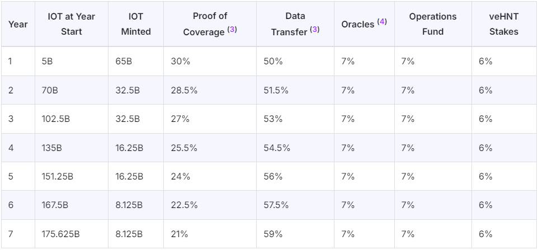Select the 167.5B cell in year 6
The width and height of the screenshot is (538, 250).
tap(55, 205)
